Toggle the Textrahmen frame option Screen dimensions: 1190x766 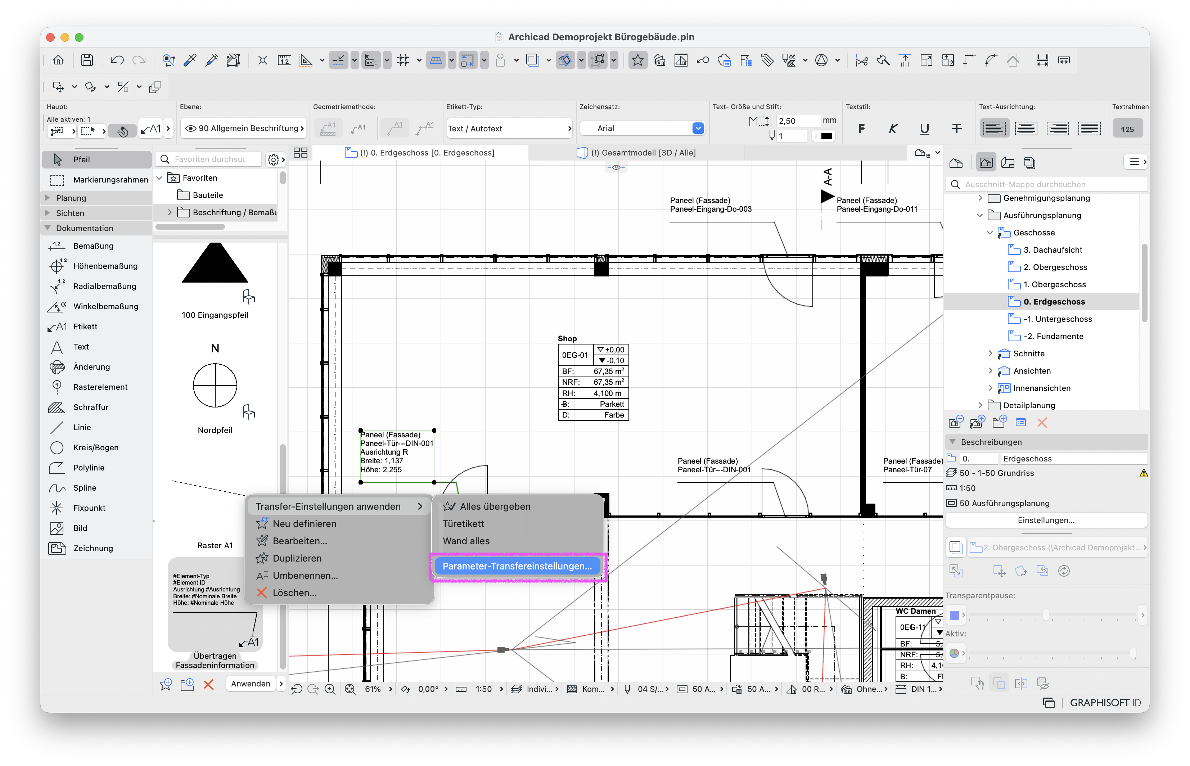(1127, 129)
